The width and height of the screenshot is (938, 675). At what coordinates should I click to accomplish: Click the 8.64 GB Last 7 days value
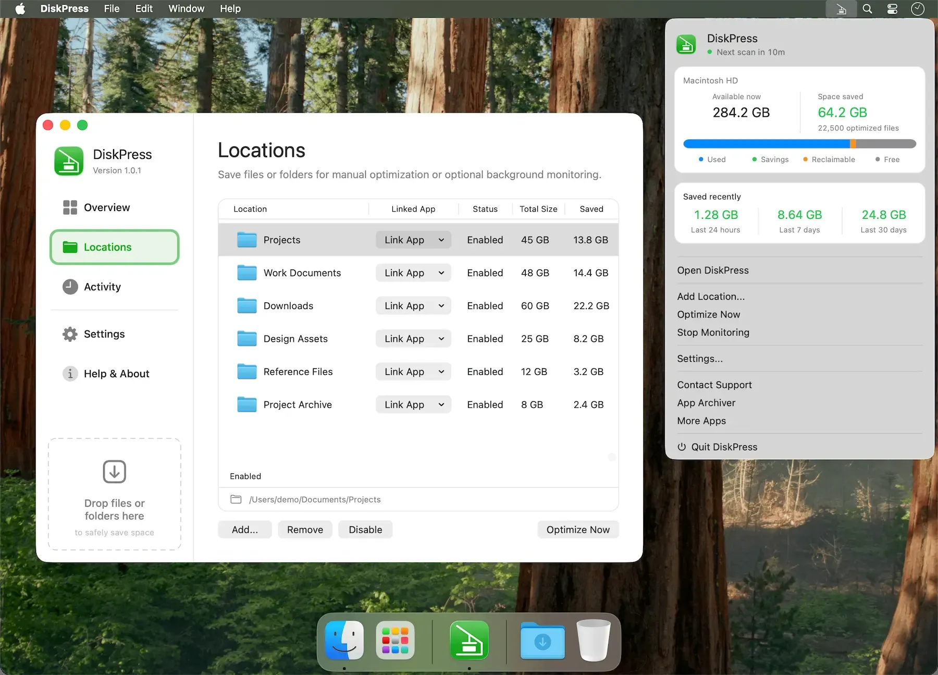(x=799, y=215)
